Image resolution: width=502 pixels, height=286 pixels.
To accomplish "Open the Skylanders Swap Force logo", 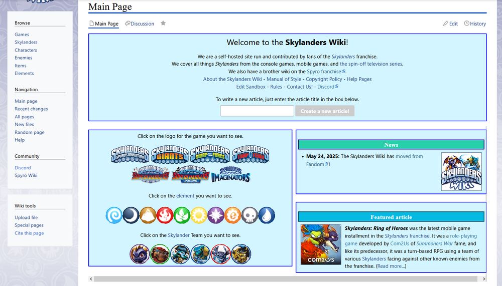I will 210,154.
